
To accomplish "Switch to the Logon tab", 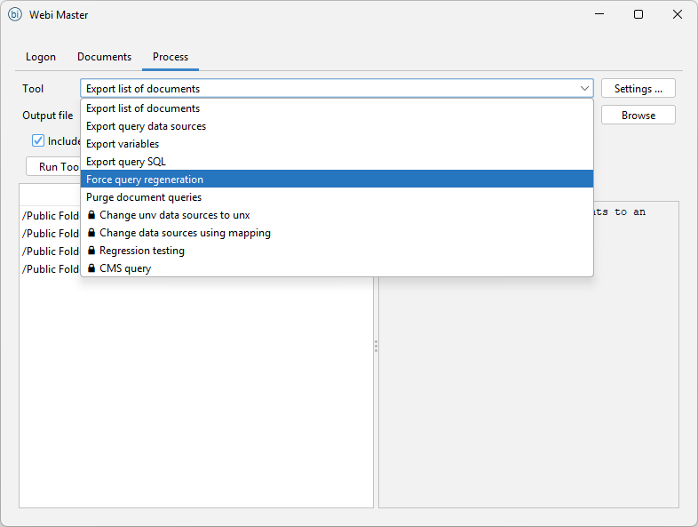I will pyautogui.click(x=41, y=57).
